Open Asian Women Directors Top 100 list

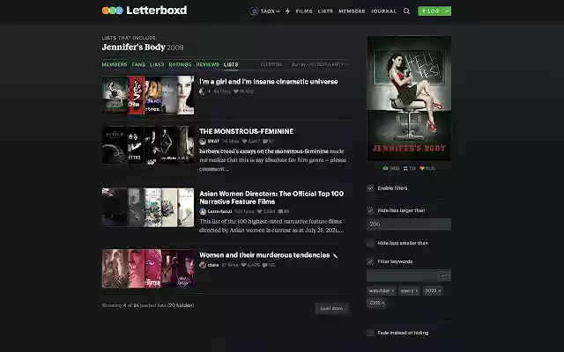(271, 197)
